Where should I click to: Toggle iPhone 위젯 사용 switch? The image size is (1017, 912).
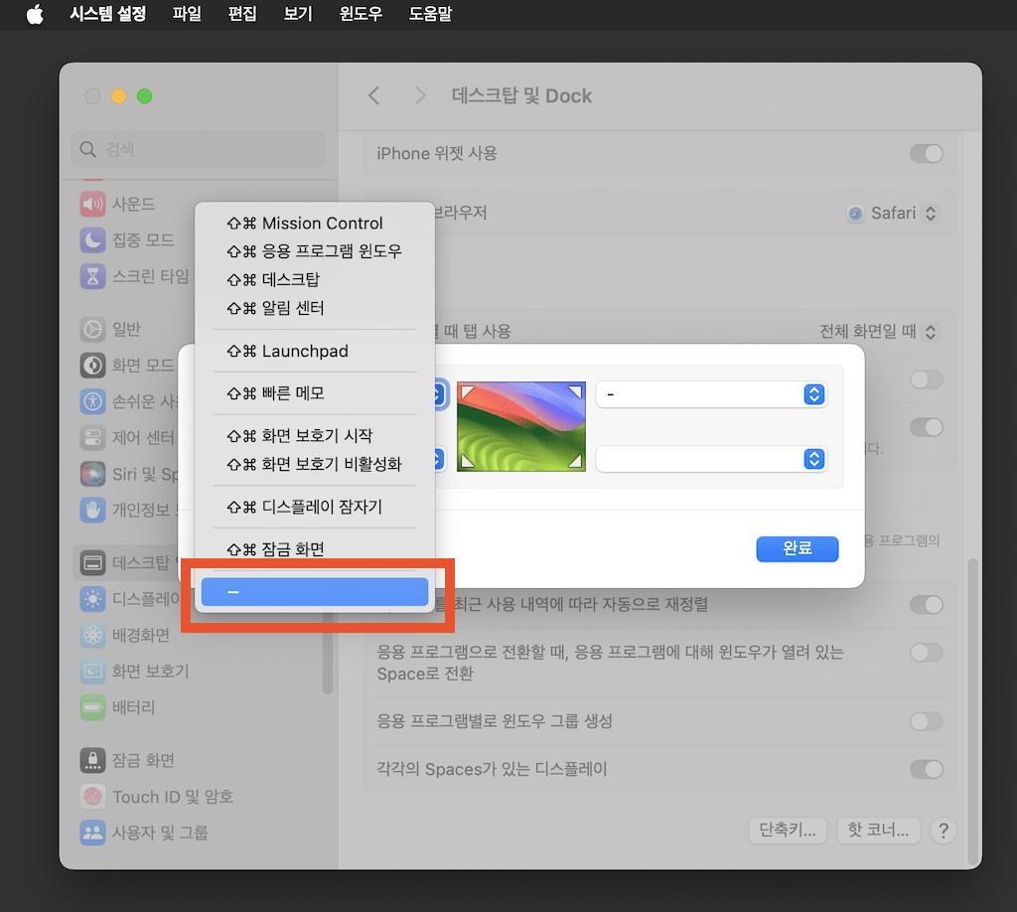pos(927,154)
